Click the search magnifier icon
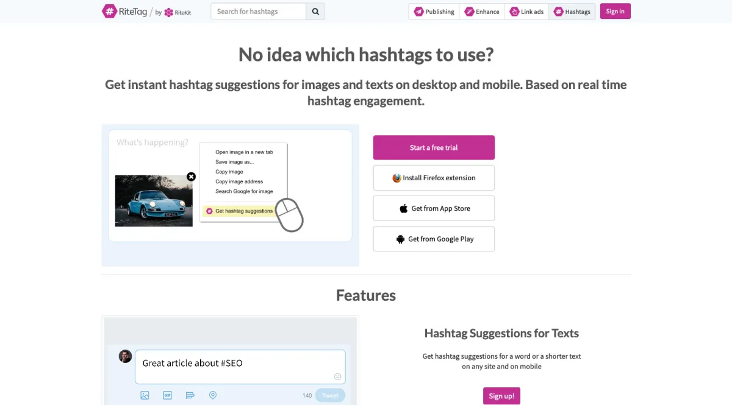This screenshot has height=405, width=732. click(x=315, y=11)
